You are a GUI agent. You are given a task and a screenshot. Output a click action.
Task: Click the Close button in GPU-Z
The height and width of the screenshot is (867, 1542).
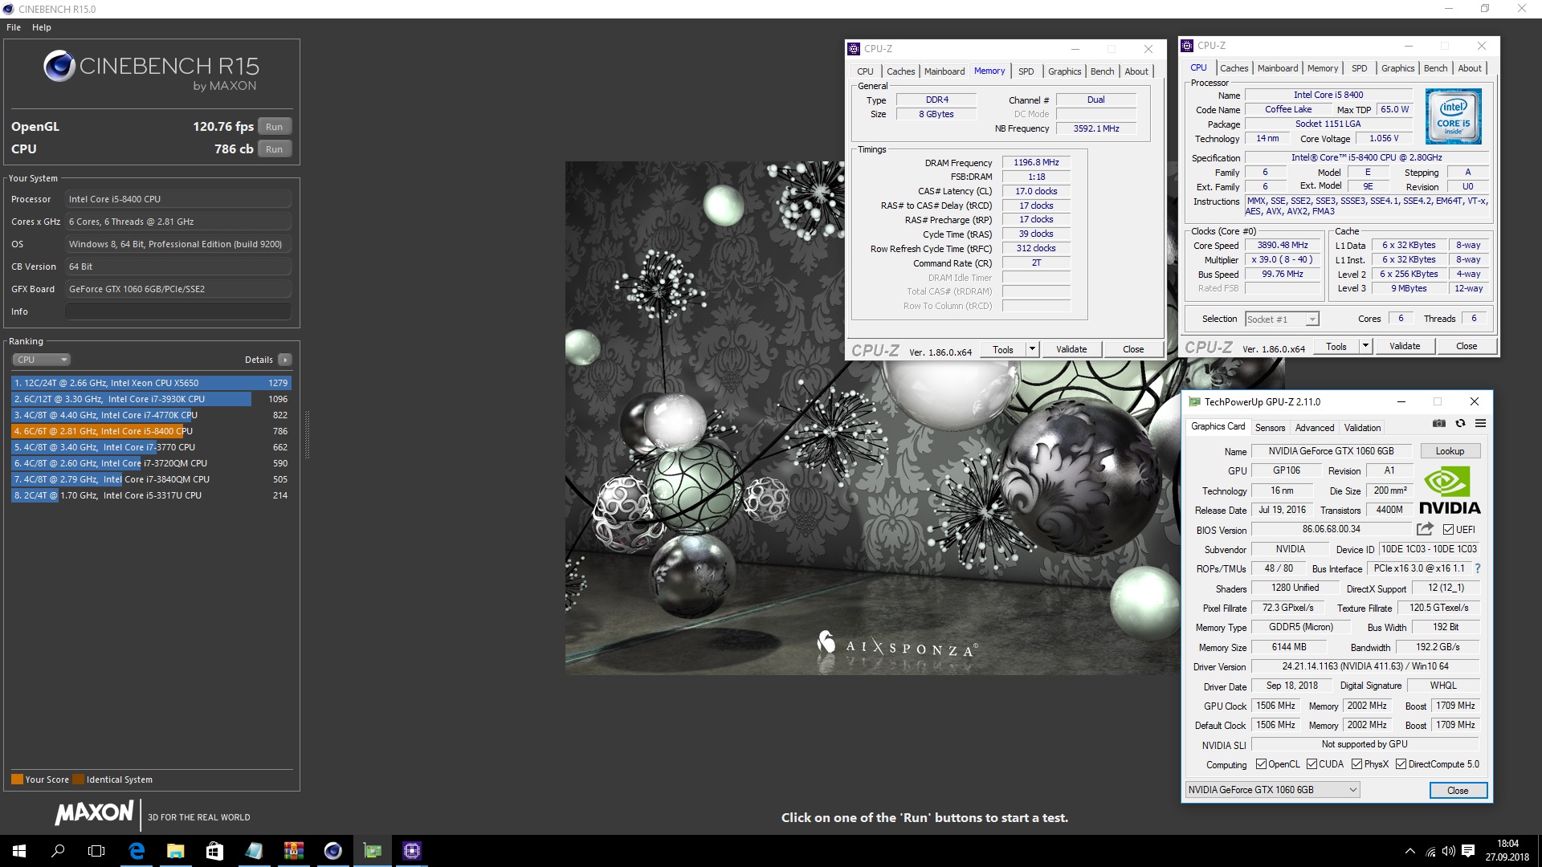[1458, 791]
